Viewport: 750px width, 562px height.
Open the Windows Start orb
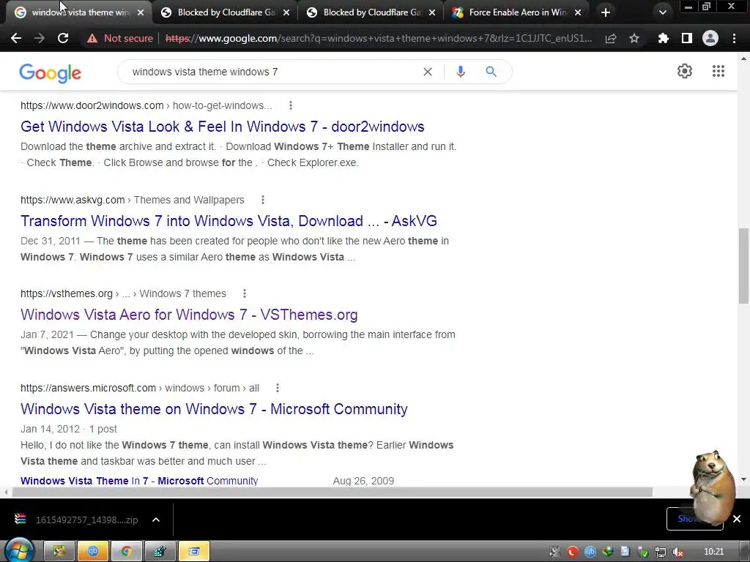coord(18,550)
